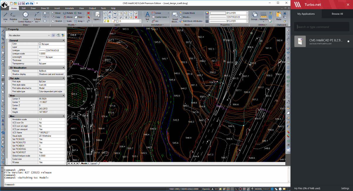Switch off MODEL mode in status bar
The width and height of the screenshot is (353, 191).
point(258,189)
